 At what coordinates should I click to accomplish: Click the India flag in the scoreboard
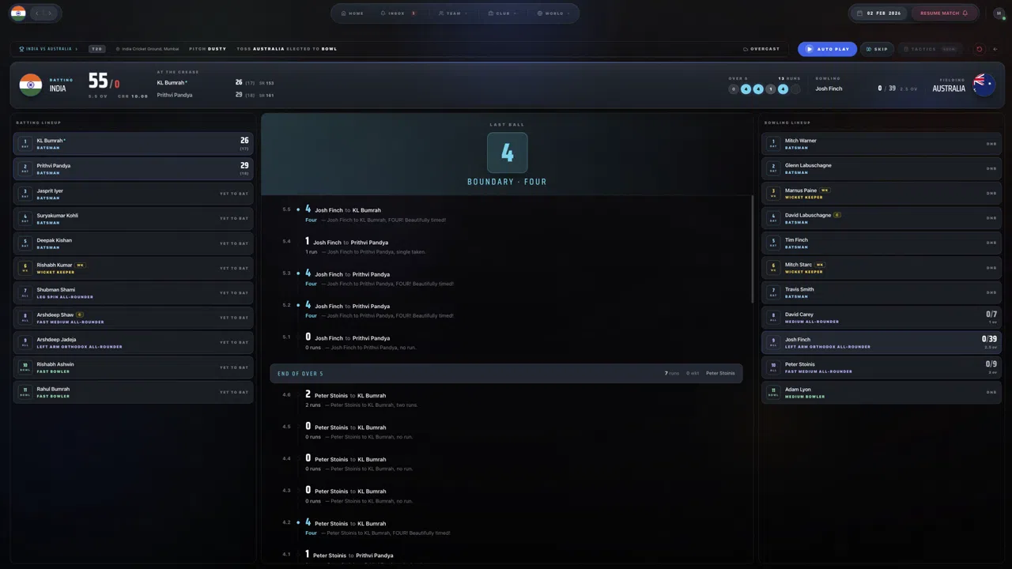(x=31, y=85)
